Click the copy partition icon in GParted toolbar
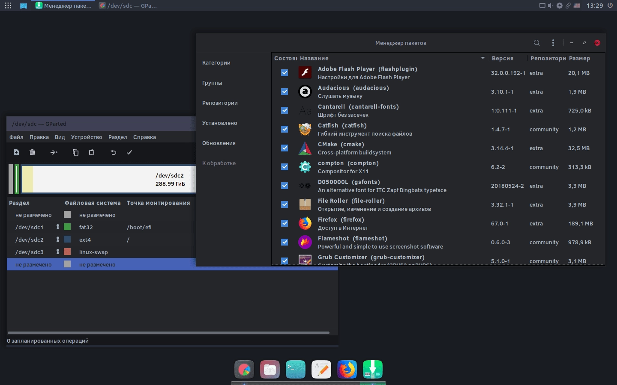 76,152
